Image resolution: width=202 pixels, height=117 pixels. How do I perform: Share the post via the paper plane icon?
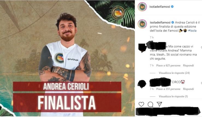coord(159,104)
